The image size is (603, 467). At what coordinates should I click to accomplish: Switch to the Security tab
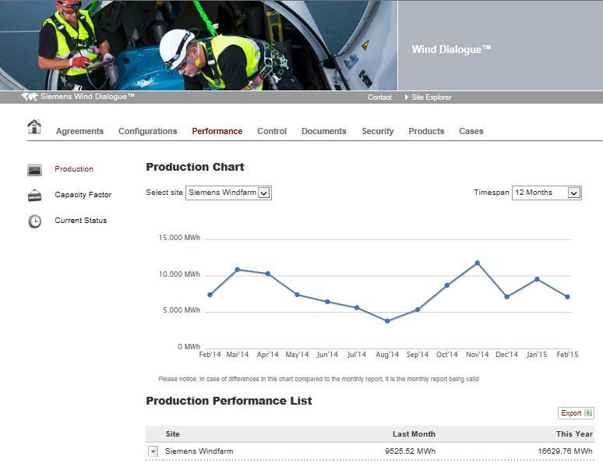(x=378, y=131)
